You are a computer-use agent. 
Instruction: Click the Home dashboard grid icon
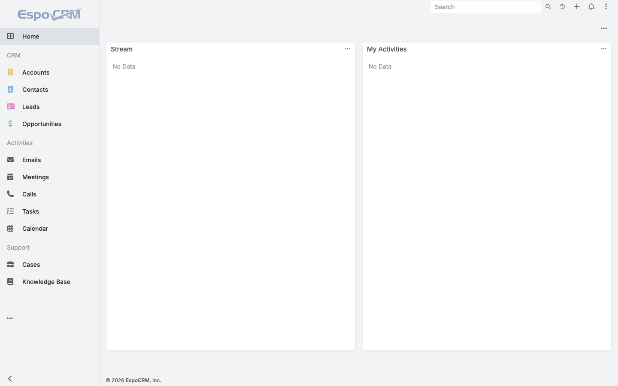pos(10,36)
